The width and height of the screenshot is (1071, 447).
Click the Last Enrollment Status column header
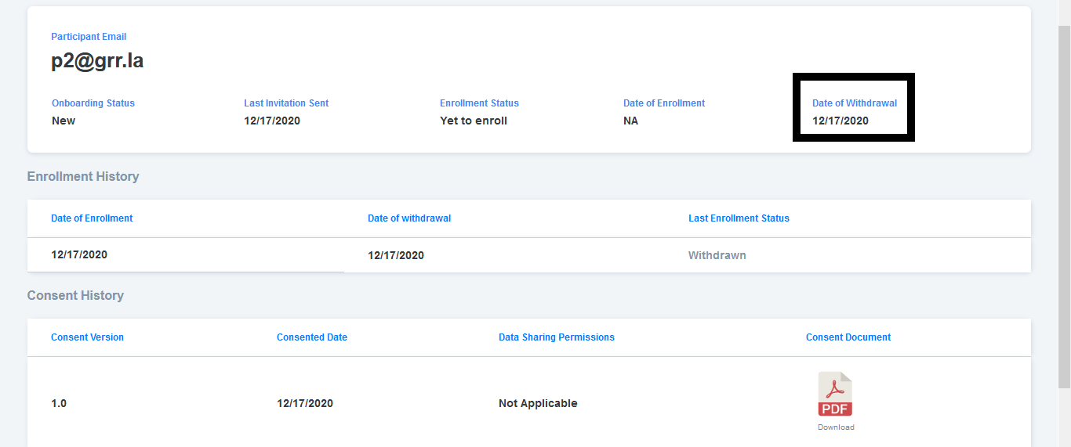point(739,218)
